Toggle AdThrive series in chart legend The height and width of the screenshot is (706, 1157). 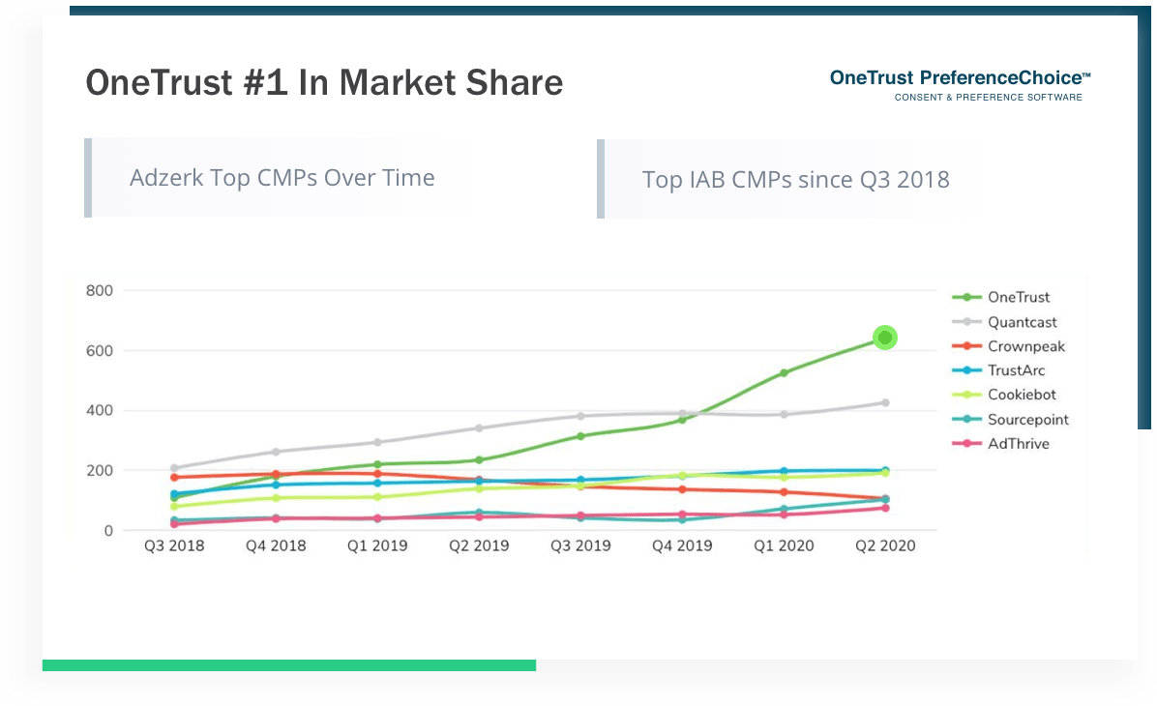tap(1000, 443)
